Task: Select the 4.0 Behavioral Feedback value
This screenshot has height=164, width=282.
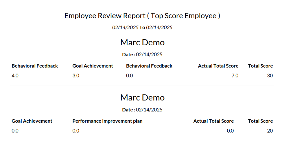Action: click(x=15, y=76)
